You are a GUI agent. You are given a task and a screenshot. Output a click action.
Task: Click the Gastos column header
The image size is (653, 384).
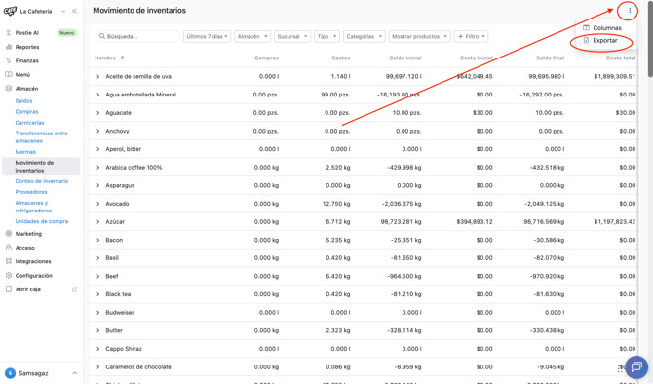pos(341,58)
